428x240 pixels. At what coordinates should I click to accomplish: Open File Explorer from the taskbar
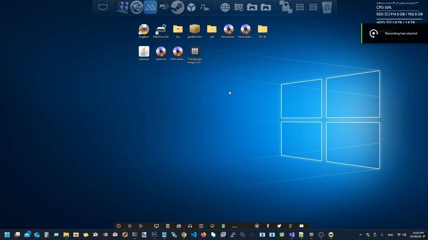tap(66, 235)
